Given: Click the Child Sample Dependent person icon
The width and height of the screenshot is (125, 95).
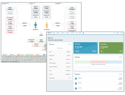Looking at the screenshot, I should pyautogui.click(x=55, y=3).
